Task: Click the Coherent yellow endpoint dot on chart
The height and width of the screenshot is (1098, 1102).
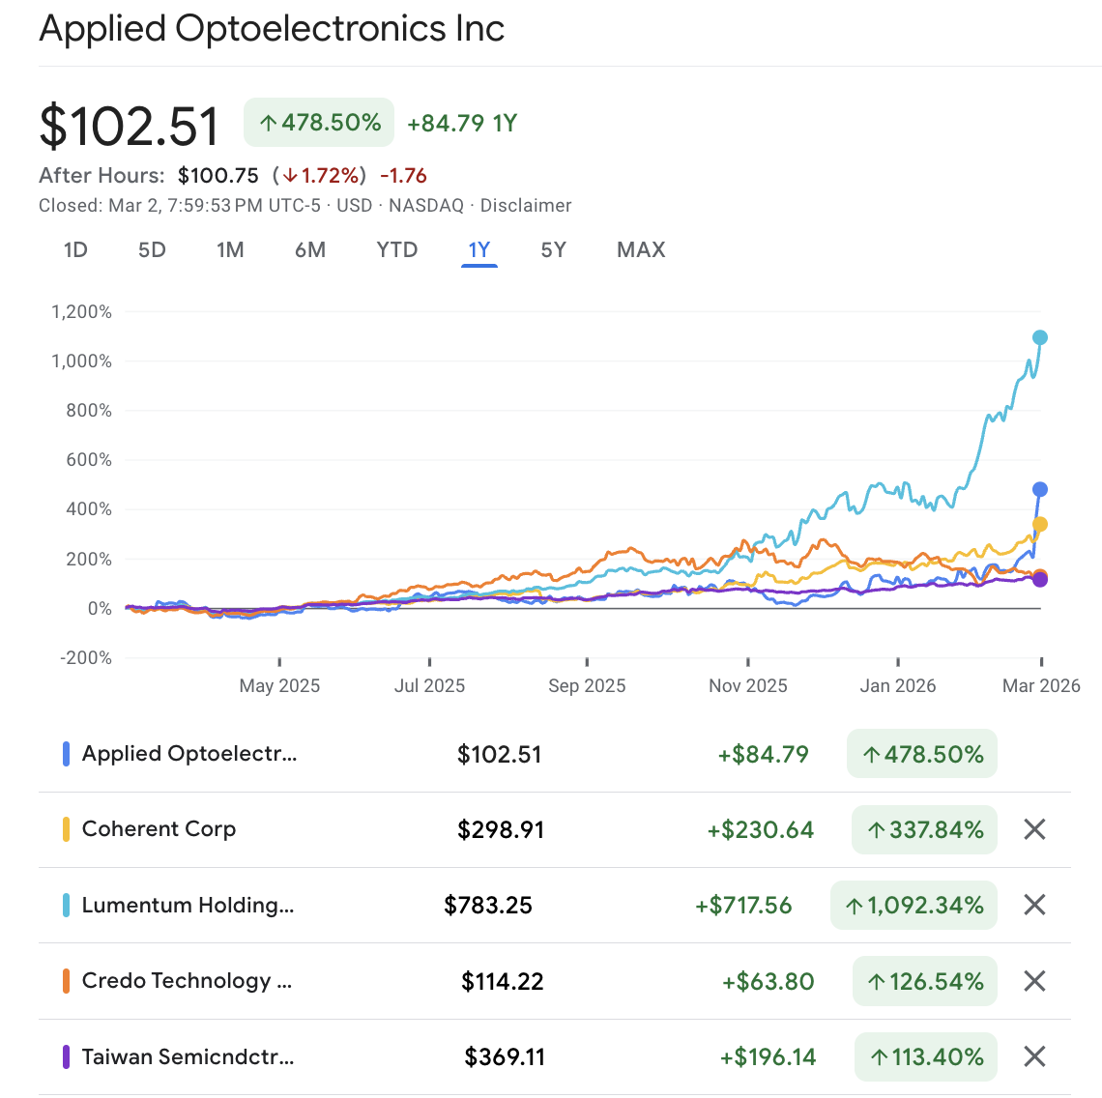Action: pos(1040,525)
